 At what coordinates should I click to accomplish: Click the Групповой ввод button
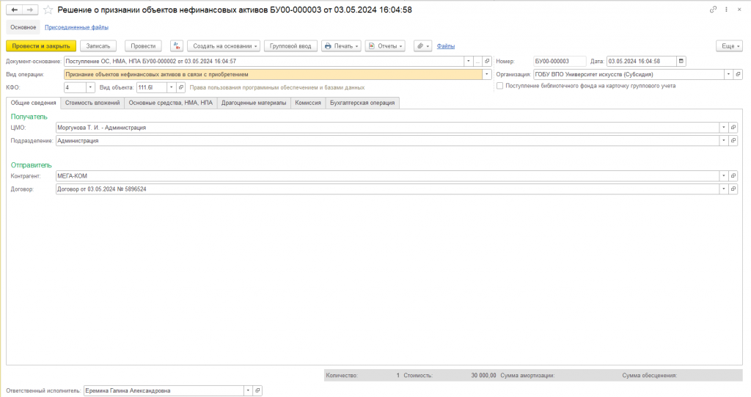pos(290,46)
